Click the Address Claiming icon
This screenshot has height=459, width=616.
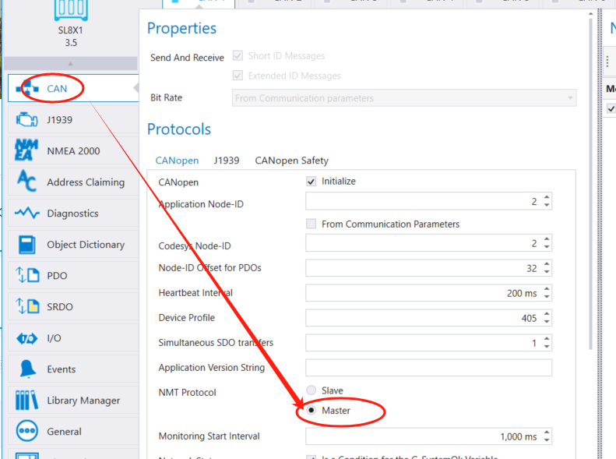click(x=27, y=182)
